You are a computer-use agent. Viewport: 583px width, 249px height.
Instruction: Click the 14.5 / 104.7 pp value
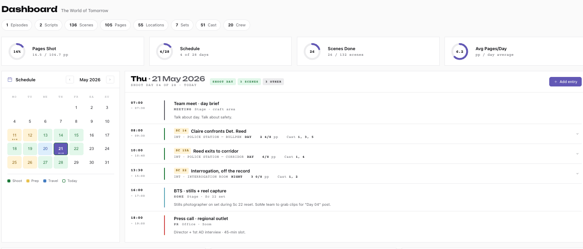coord(50,55)
